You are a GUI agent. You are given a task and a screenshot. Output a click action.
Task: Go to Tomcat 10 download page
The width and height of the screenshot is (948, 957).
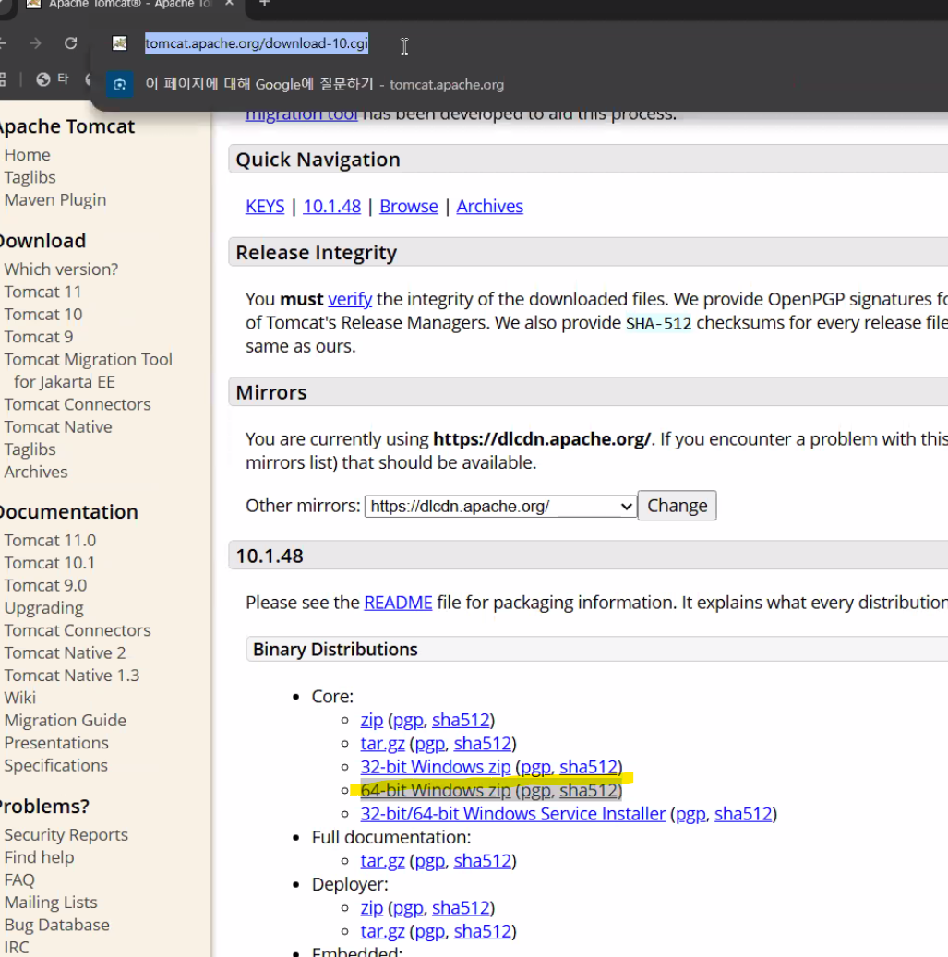(x=43, y=315)
